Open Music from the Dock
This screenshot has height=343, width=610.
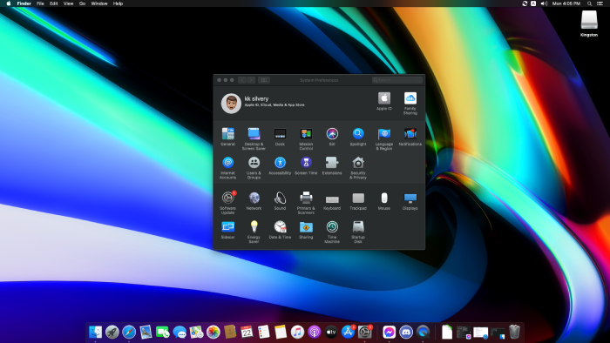coord(297,332)
